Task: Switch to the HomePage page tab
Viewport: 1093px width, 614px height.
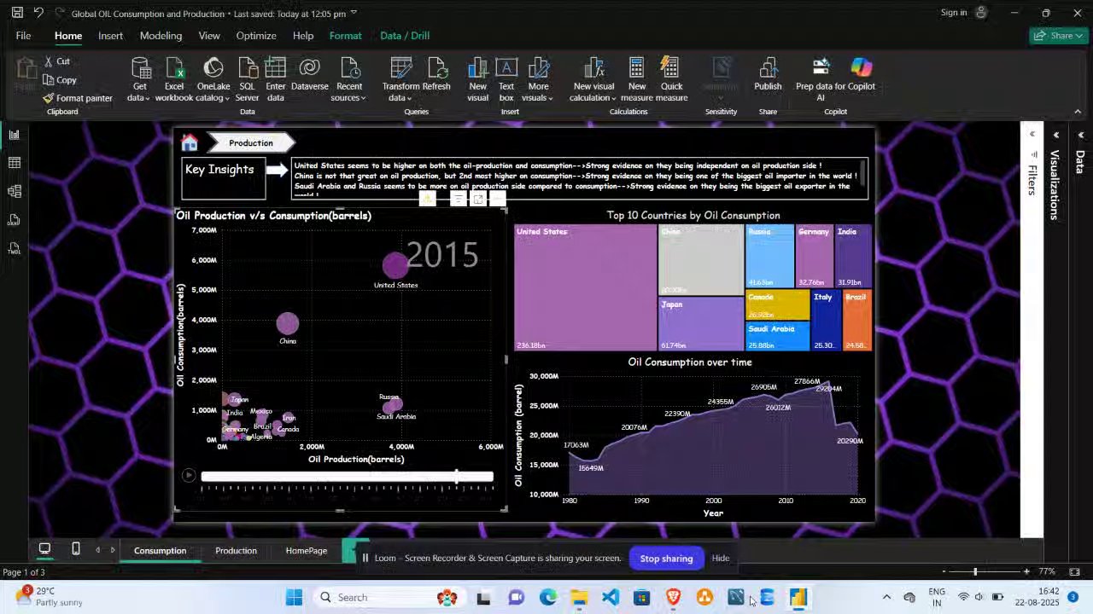Action: [x=306, y=550]
